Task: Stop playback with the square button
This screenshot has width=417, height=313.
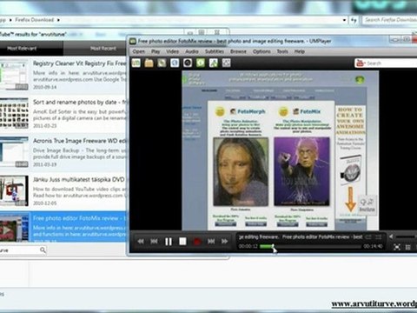Action: click(x=182, y=242)
